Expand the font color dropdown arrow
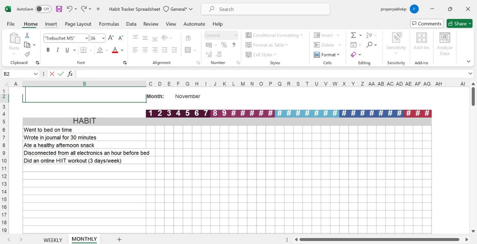 pyautogui.click(x=122, y=50)
